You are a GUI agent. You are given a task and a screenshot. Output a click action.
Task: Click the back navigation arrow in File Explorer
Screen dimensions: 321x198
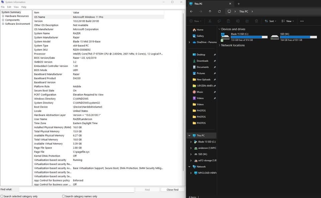(x=191, y=11)
